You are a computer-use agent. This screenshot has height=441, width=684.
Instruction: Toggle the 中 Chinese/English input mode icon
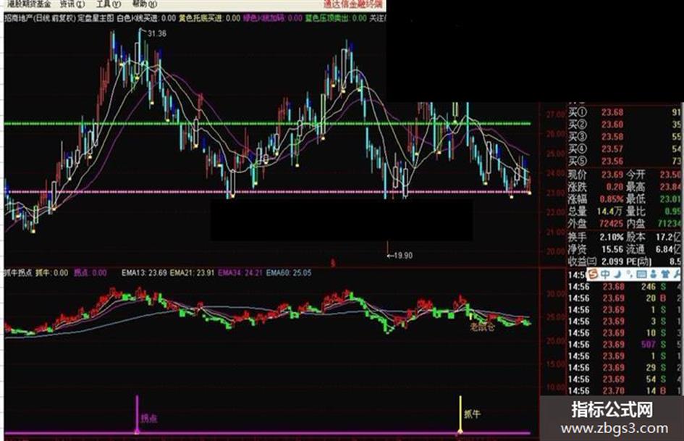[x=605, y=274]
